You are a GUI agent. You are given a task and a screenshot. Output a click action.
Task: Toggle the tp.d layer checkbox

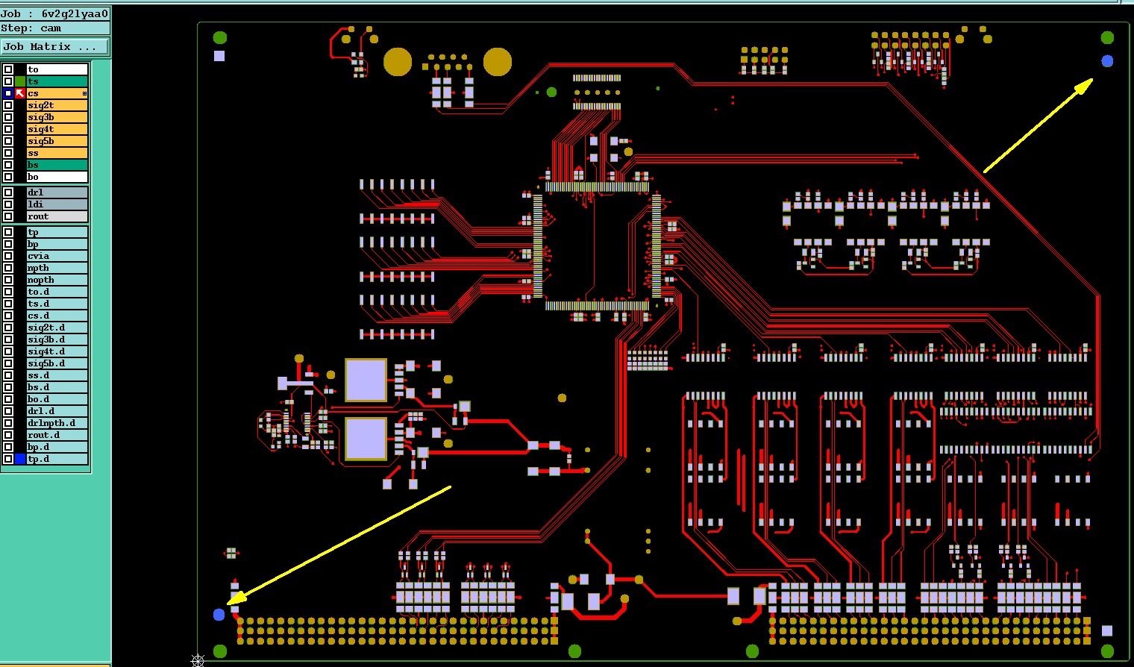click(8, 459)
